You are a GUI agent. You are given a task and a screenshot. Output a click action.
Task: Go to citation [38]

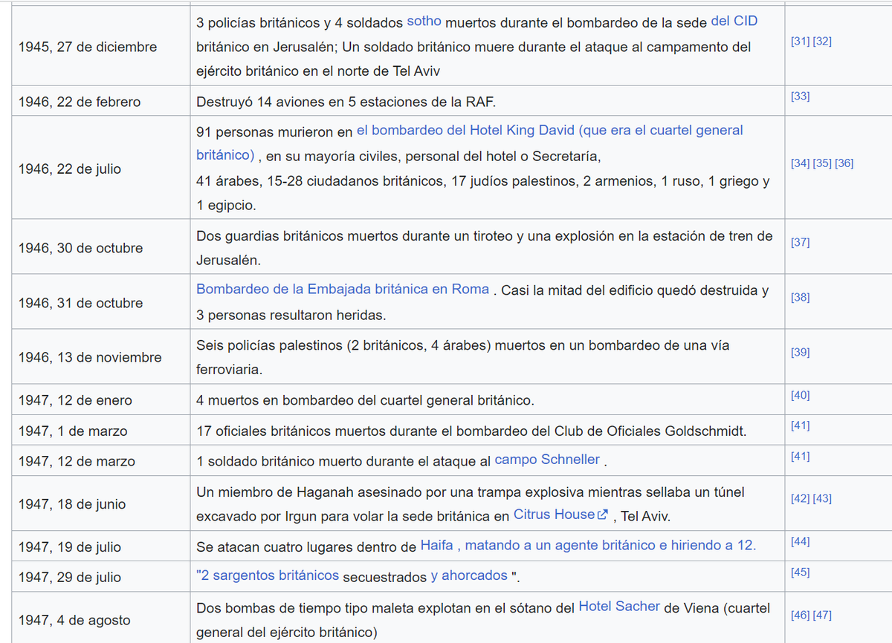[800, 298]
